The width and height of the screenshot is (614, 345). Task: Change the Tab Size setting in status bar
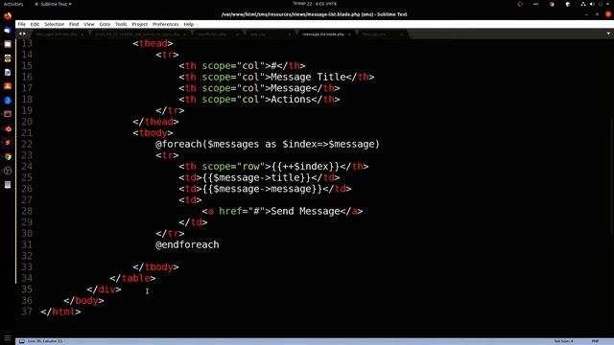click(563, 341)
